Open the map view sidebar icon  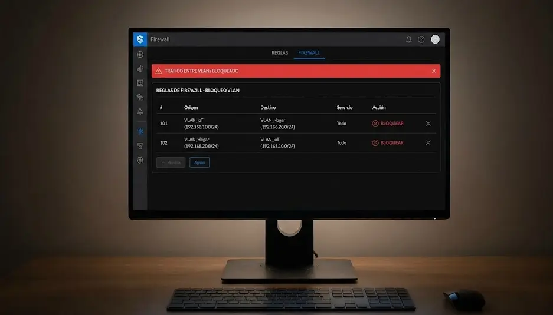point(140,83)
